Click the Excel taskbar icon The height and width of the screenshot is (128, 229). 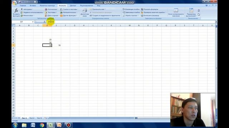[x=51, y=125]
